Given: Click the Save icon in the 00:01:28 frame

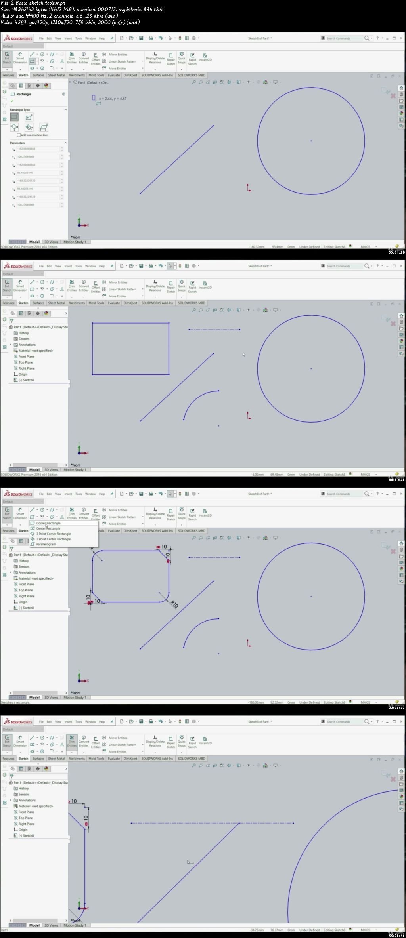Looking at the screenshot, I should coord(141,38).
